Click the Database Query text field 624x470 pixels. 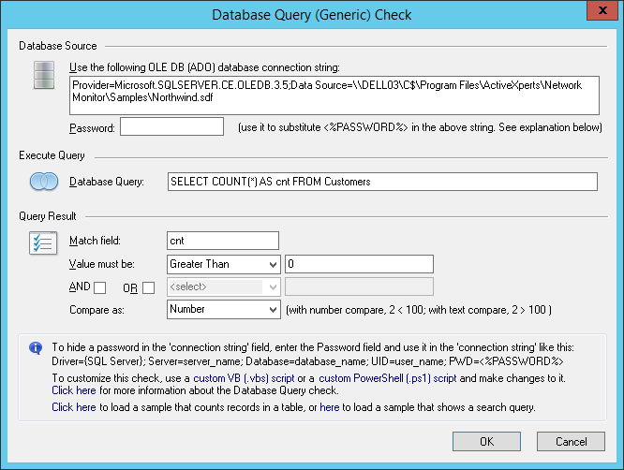point(380,182)
